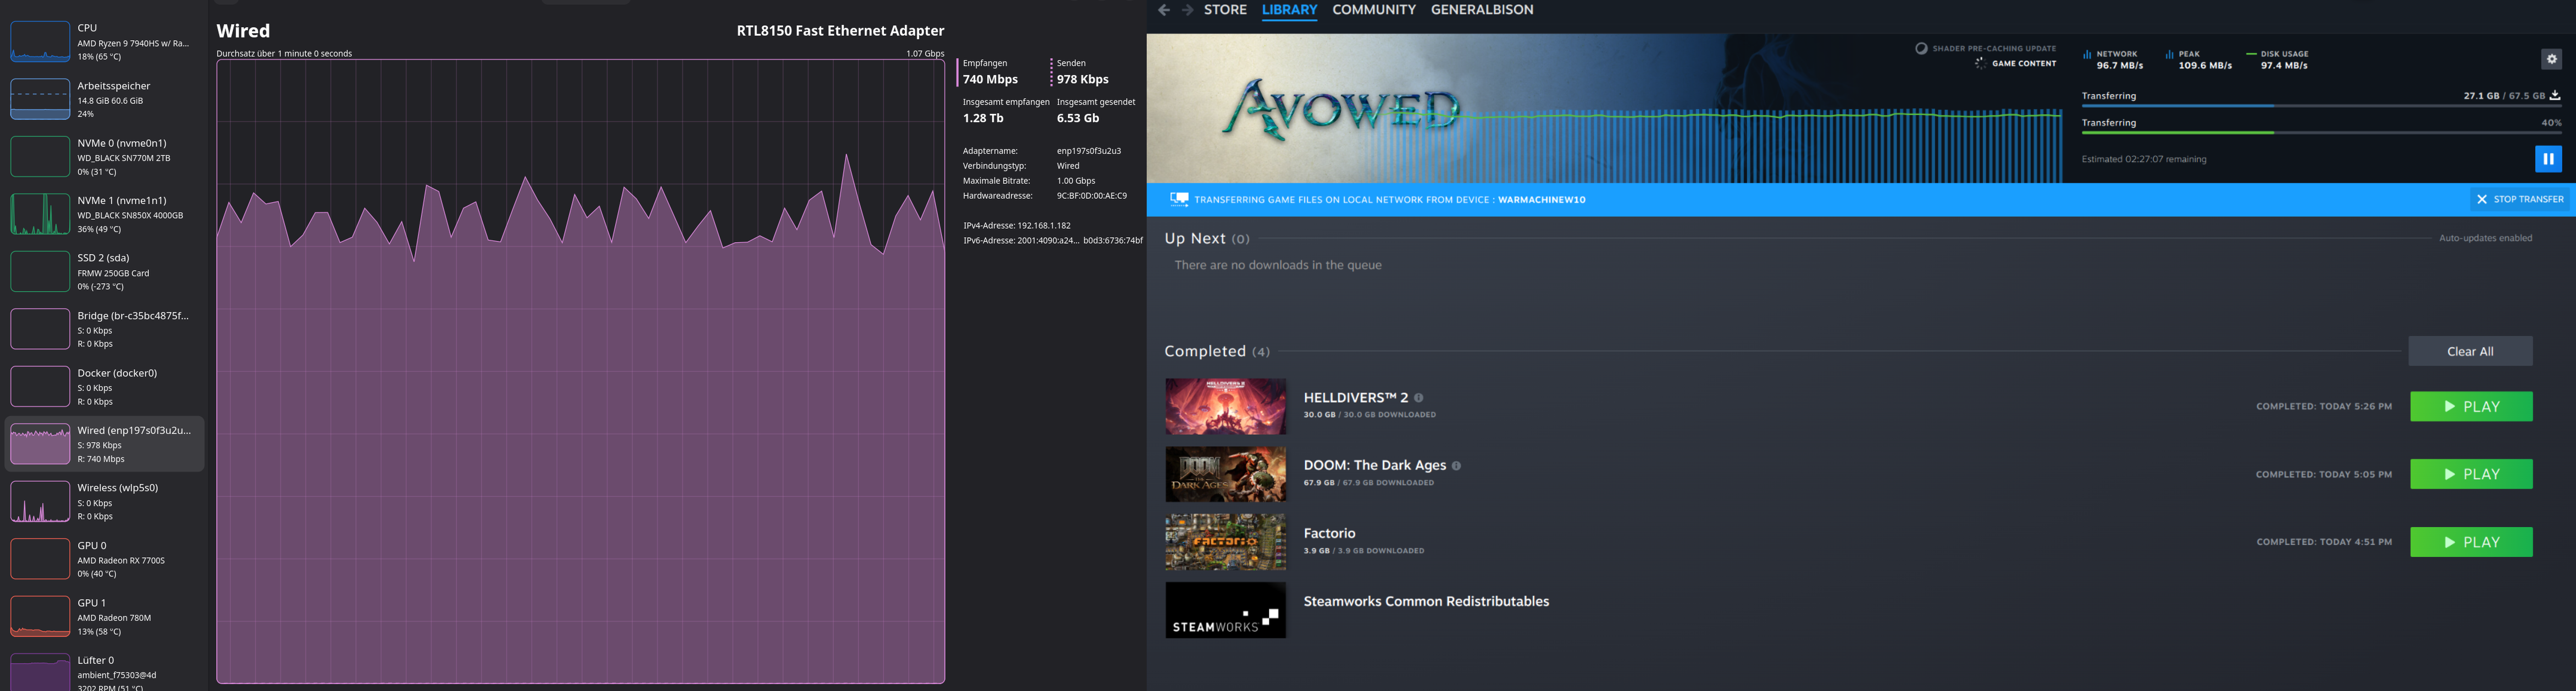Open the HELLDIVERS 2 info icon

point(1418,398)
